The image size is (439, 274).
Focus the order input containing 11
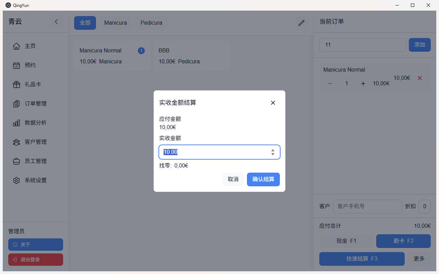pyautogui.click(x=363, y=45)
